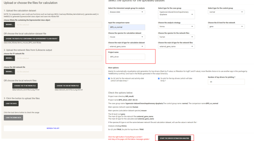The image size is (257, 141).
Task: Click the Refresh the App link
Action: pyautogui.click(x=53, y=128)
